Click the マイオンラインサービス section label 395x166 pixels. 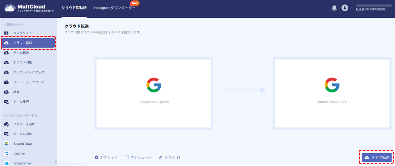pos(20,115)
